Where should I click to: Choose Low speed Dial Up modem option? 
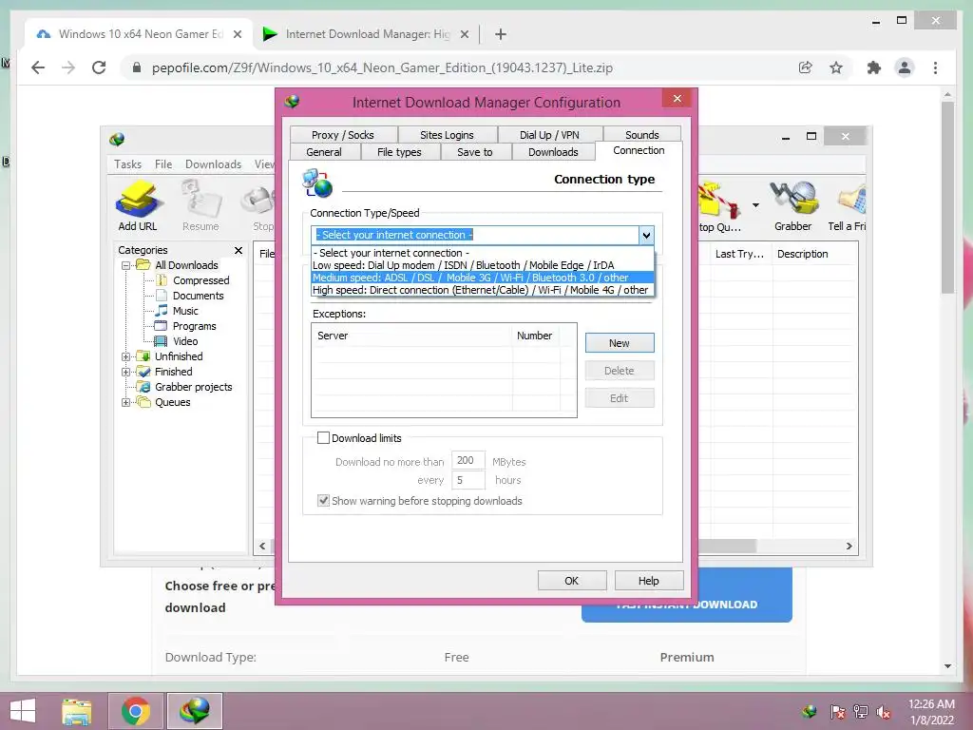click(482, 265)
